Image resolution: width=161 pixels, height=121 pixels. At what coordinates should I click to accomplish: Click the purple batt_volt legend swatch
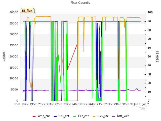(113, 116)
